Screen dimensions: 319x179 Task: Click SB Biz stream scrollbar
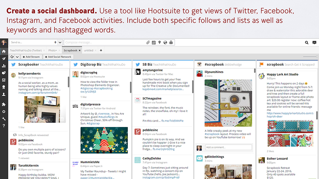pos(193,87)
